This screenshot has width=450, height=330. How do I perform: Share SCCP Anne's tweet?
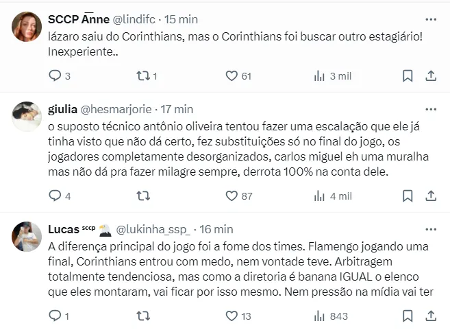coord(431,76)
